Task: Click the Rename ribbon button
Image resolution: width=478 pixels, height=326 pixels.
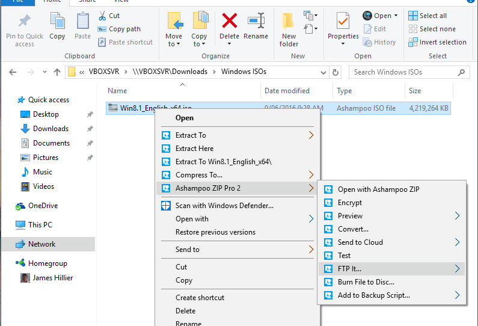Action: [256, 26]
